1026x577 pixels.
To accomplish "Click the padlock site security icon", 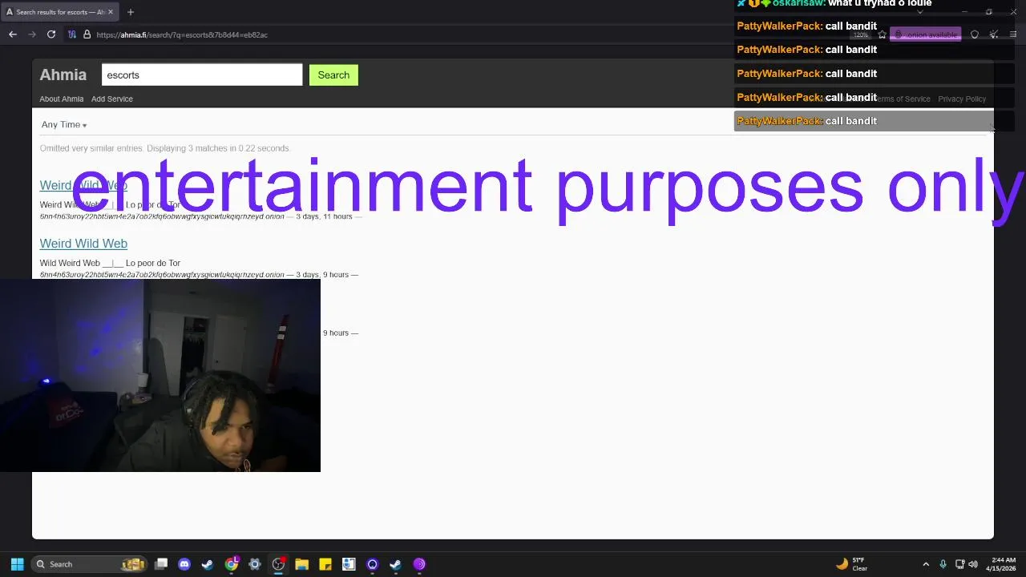I will 87,34.
